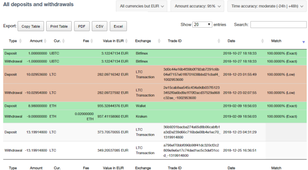308x170 pixels.
Task: Focus the Search input field
Action: [x=279, y=25]
